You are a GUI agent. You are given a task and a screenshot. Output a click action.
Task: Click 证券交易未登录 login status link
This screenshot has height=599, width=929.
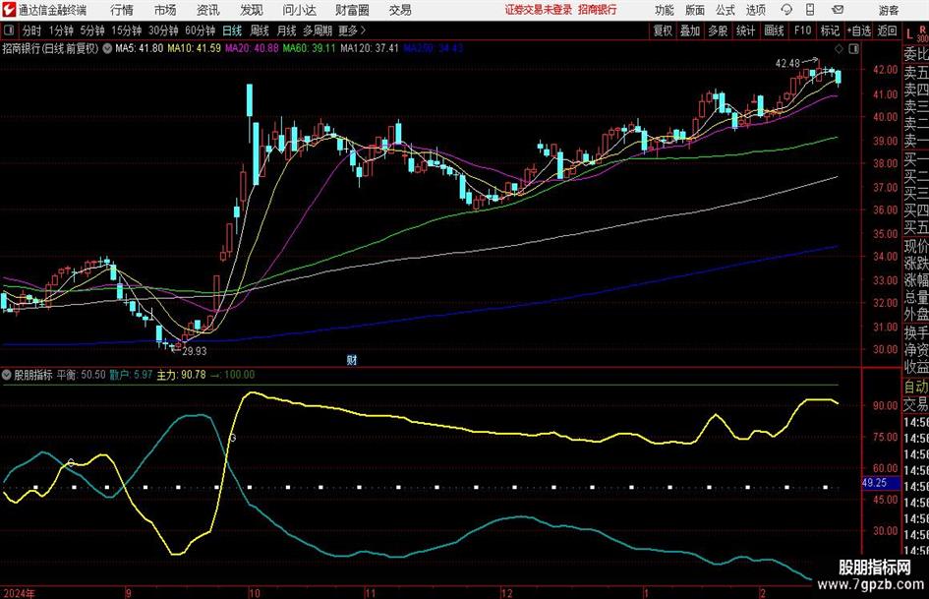click(x=539, y=10)
